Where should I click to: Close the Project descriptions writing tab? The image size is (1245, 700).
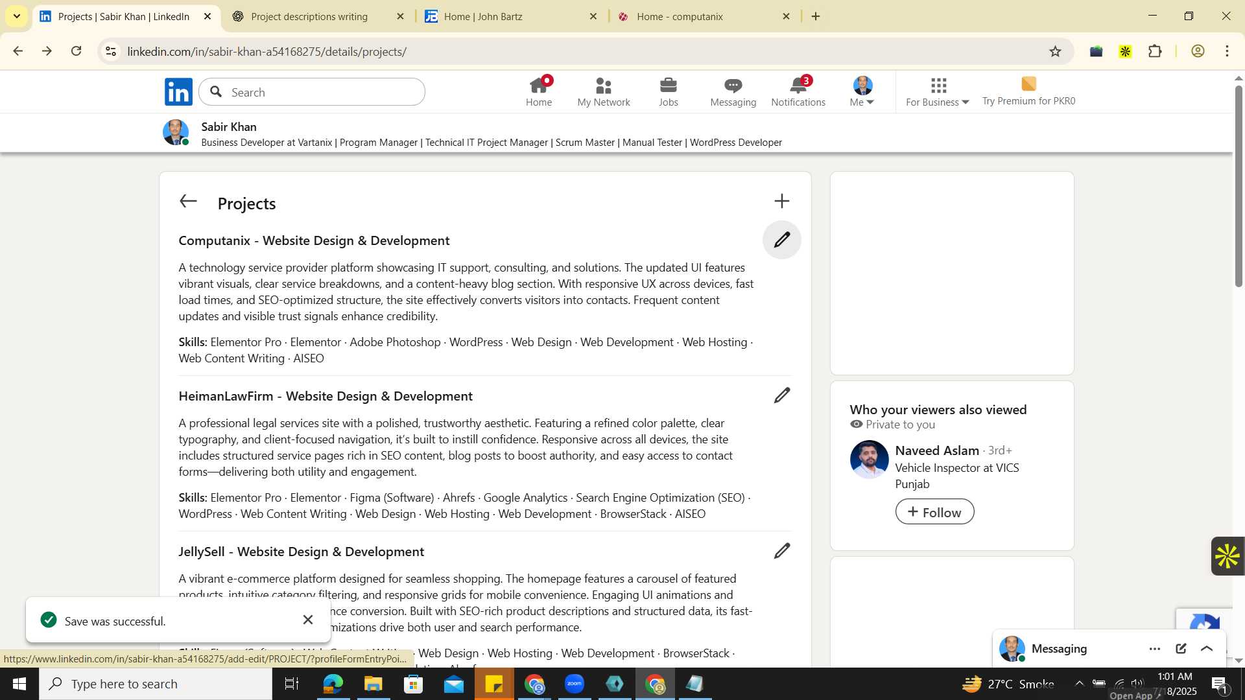click(400, 17)
